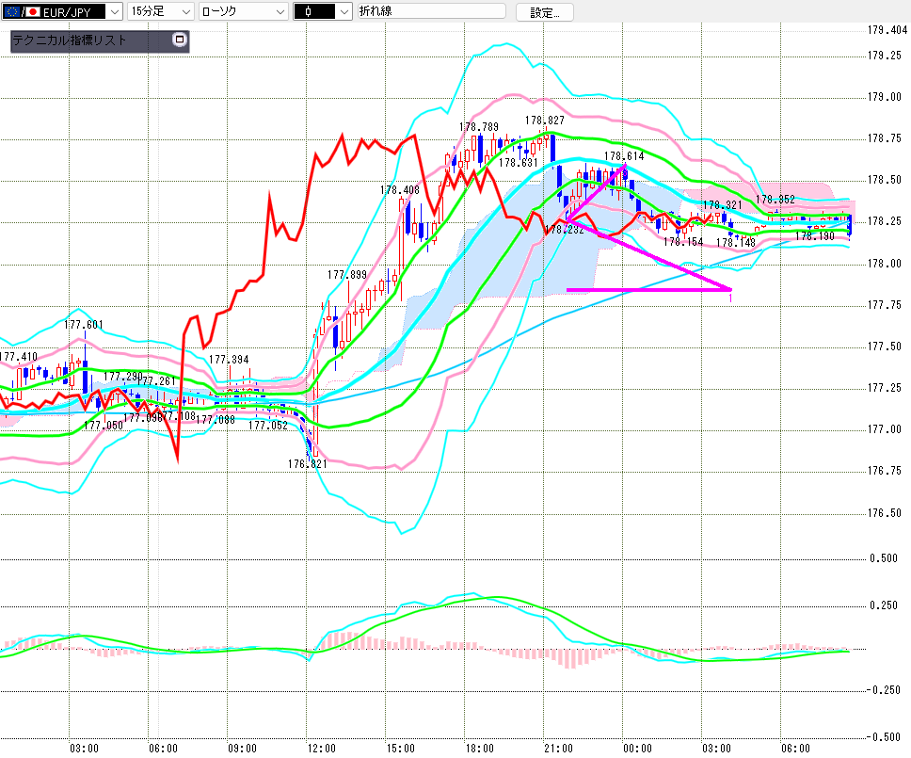Click the magenta trend line marker labeled 1

coord(731,297)
